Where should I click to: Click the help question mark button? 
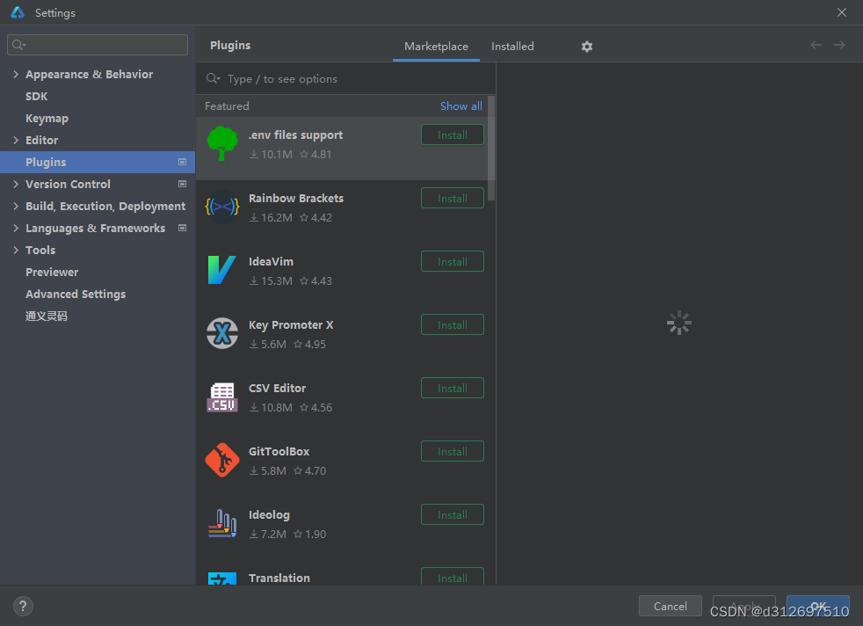point(23,606)
